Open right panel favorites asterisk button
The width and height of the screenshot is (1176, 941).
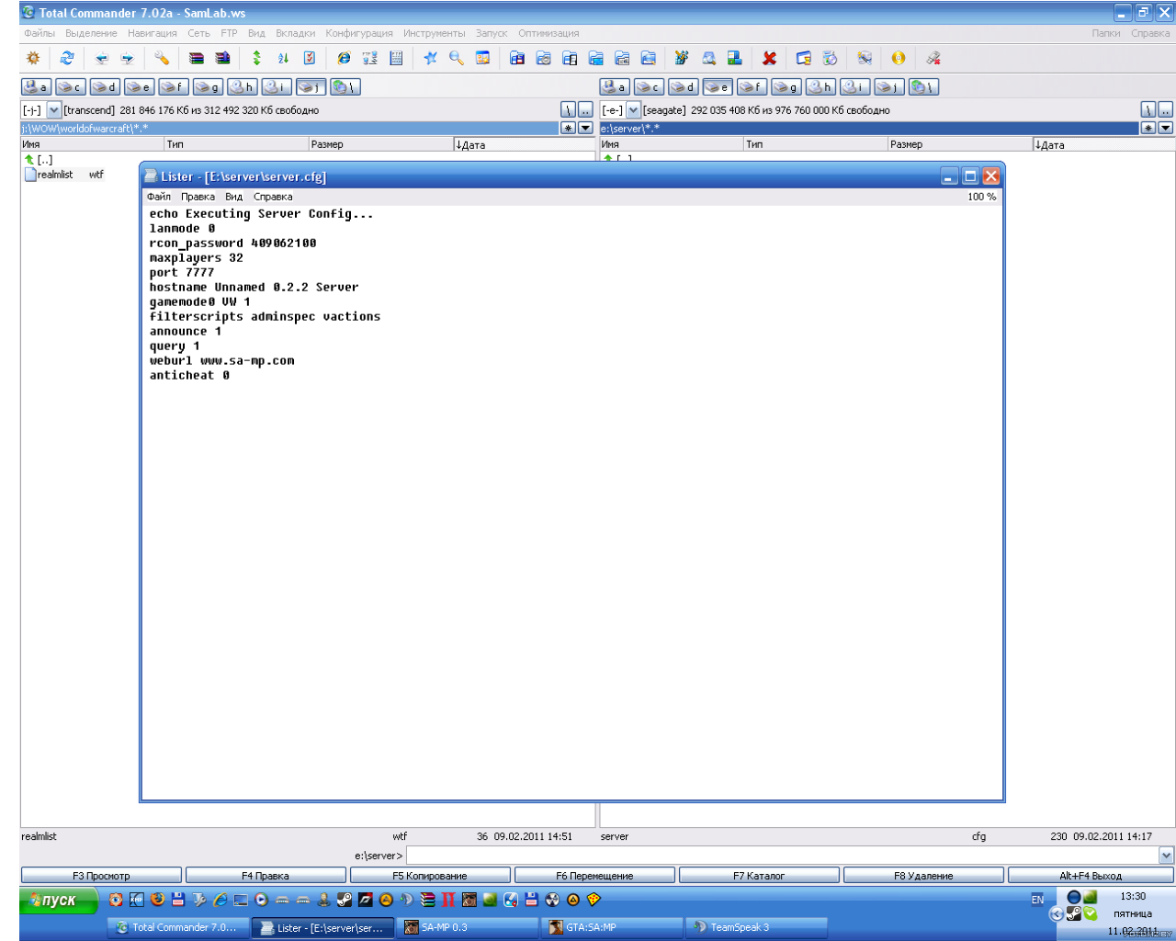tap(1148, 128)
